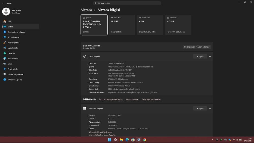The width and height of the screenshot is (254, 143).
Task: Click the back arrow next to Ayarlar
Action: [3, 3]
